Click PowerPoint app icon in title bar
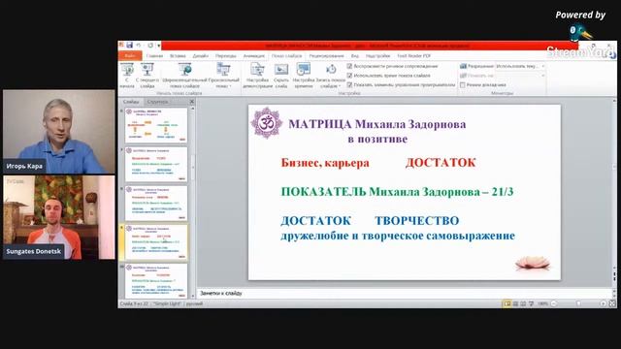621x349 pixels. (x=121, y=46)
